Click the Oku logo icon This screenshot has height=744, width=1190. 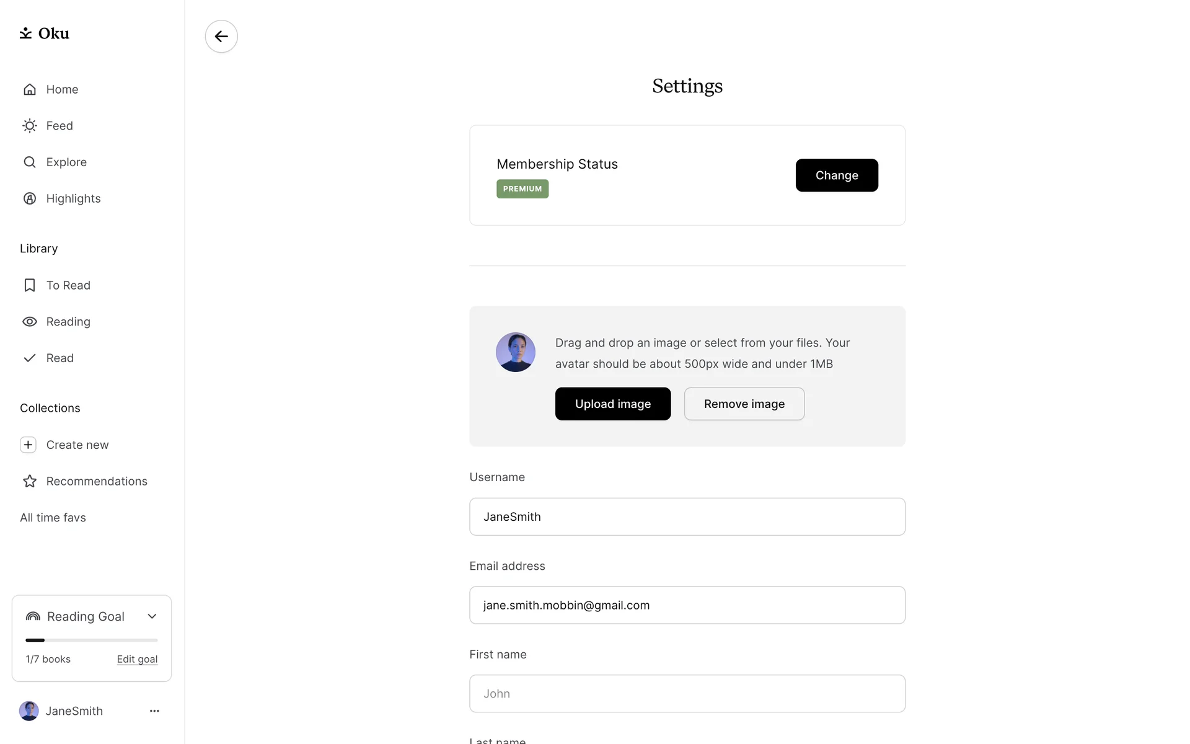pyautogui.click(x=25, y=33)
